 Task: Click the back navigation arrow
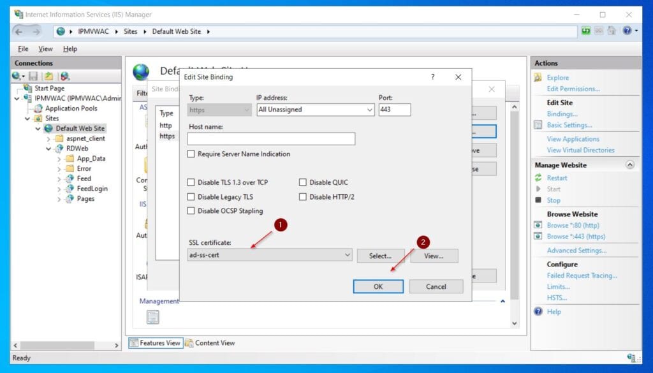(19, 32)
